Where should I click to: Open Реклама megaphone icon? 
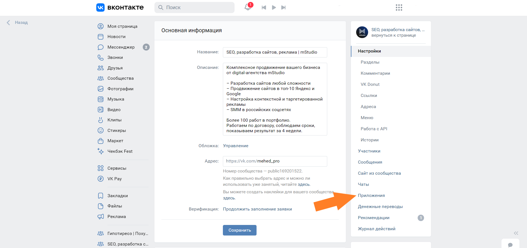pyautogui.click(x=100, y=217)
